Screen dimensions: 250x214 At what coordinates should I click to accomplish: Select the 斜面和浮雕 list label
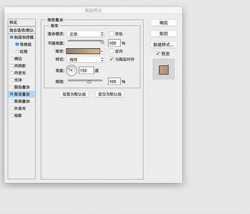coord(24,37)
